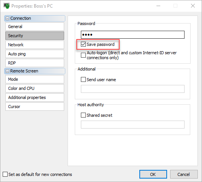Click the app icon in title bar
Viewport: 202px width, 182px height.
tap(6, 6)
